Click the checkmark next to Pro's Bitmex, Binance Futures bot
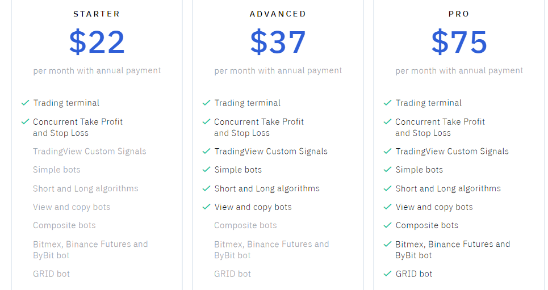Image resolution: width=548 pixels, height=290 pixels. [387, 244]
